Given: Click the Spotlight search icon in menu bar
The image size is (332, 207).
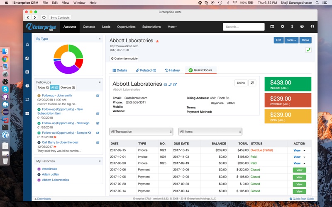Looking at the screenshot, I should coord(317,3).
